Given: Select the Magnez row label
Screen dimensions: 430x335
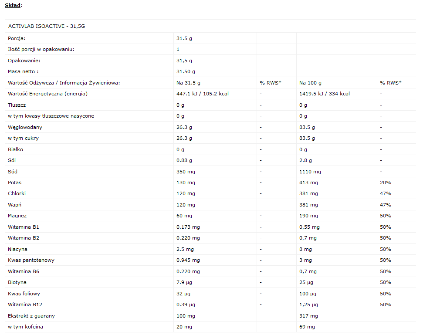Looking at the screenshot, I should pyautogui.click(x=17, y=216).
